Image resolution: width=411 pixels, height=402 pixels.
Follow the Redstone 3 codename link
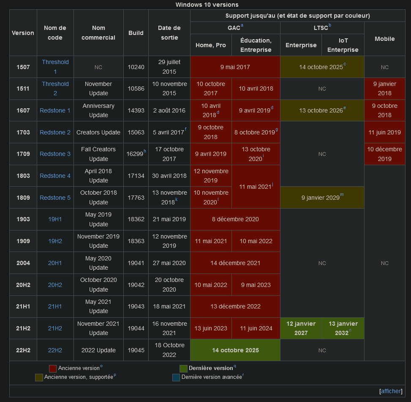pyautogui.click(x=55, y=154)
